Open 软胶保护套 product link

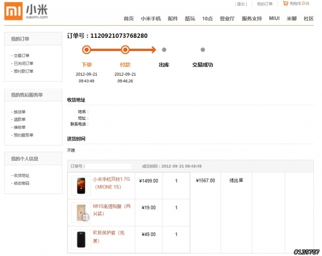coord(109,237)
